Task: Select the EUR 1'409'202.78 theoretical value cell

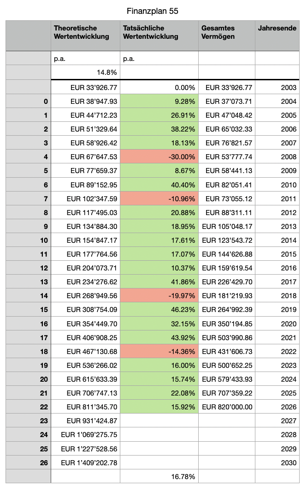Action: [85, 462]
